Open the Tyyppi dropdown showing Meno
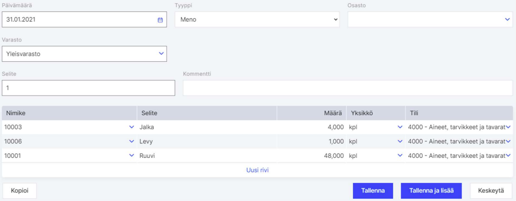Image resolution: width=516 pixels, height=201 pixels. pyautogui.click(x=257, y=19)
